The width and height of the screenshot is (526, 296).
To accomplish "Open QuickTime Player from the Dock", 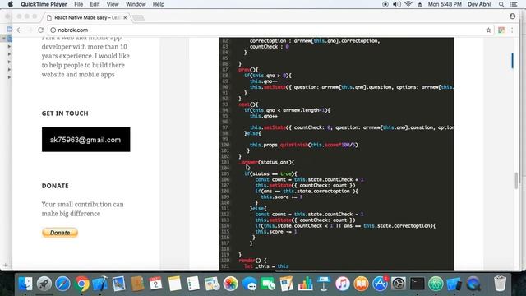I will point(473,284).
